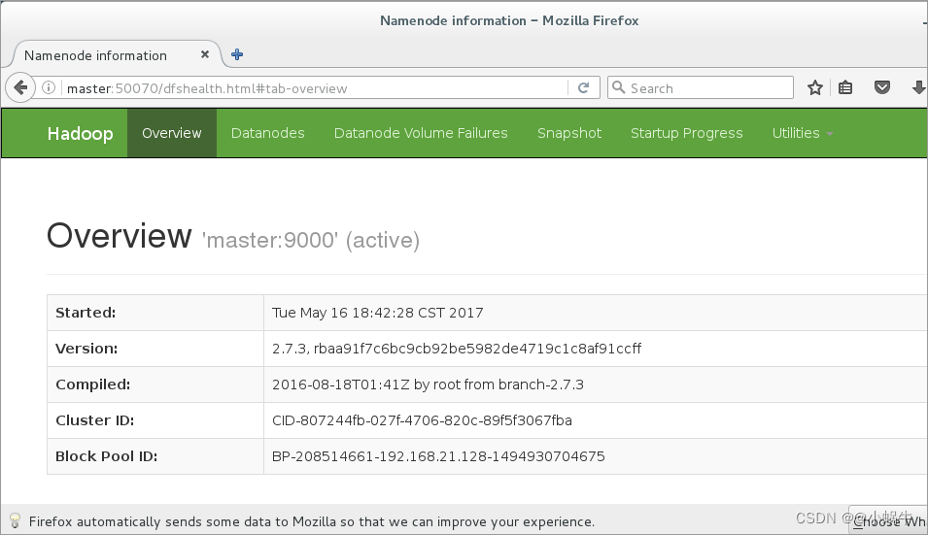Focus the Search input field

point(701,88)
